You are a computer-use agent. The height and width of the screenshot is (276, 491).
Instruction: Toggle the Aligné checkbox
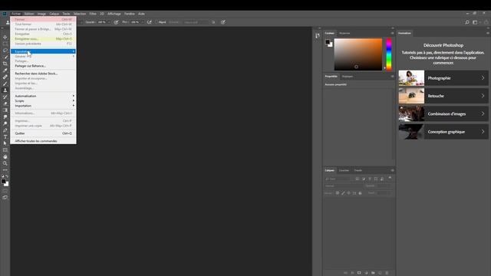(157, 22)
